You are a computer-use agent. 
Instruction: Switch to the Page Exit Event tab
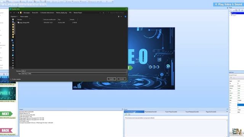coord(211,112)
